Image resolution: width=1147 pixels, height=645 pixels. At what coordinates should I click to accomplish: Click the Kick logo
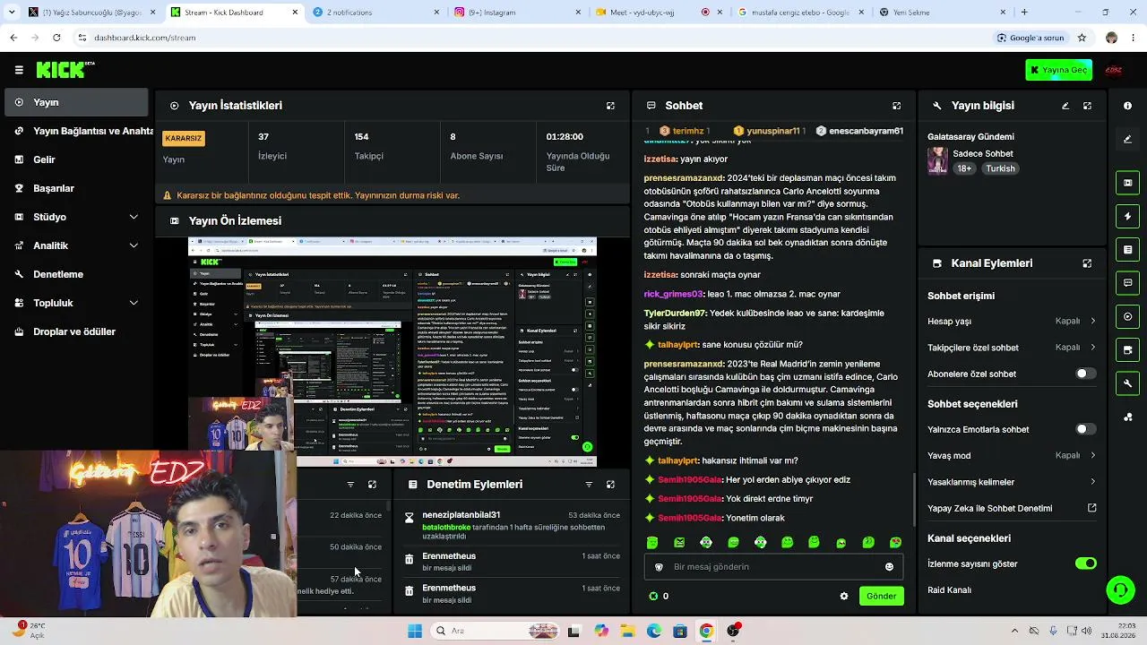pos(65,70)
